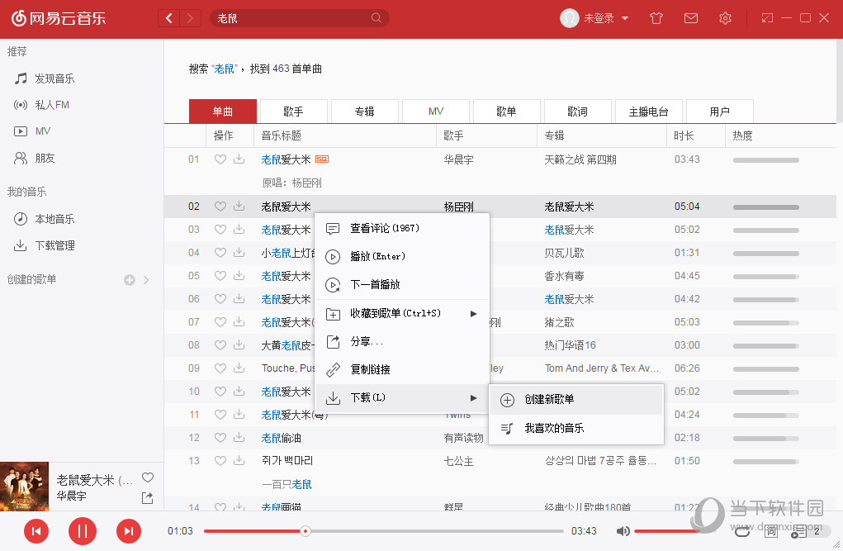The width and height of the screenshot is (843, 551).
Task: Mute audio with the speaker icon
Action: (623, 531)
